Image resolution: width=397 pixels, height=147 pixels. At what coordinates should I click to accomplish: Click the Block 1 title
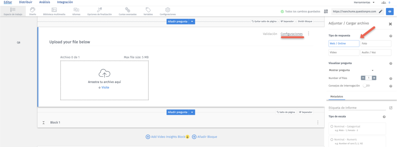[x=55, y=122]
